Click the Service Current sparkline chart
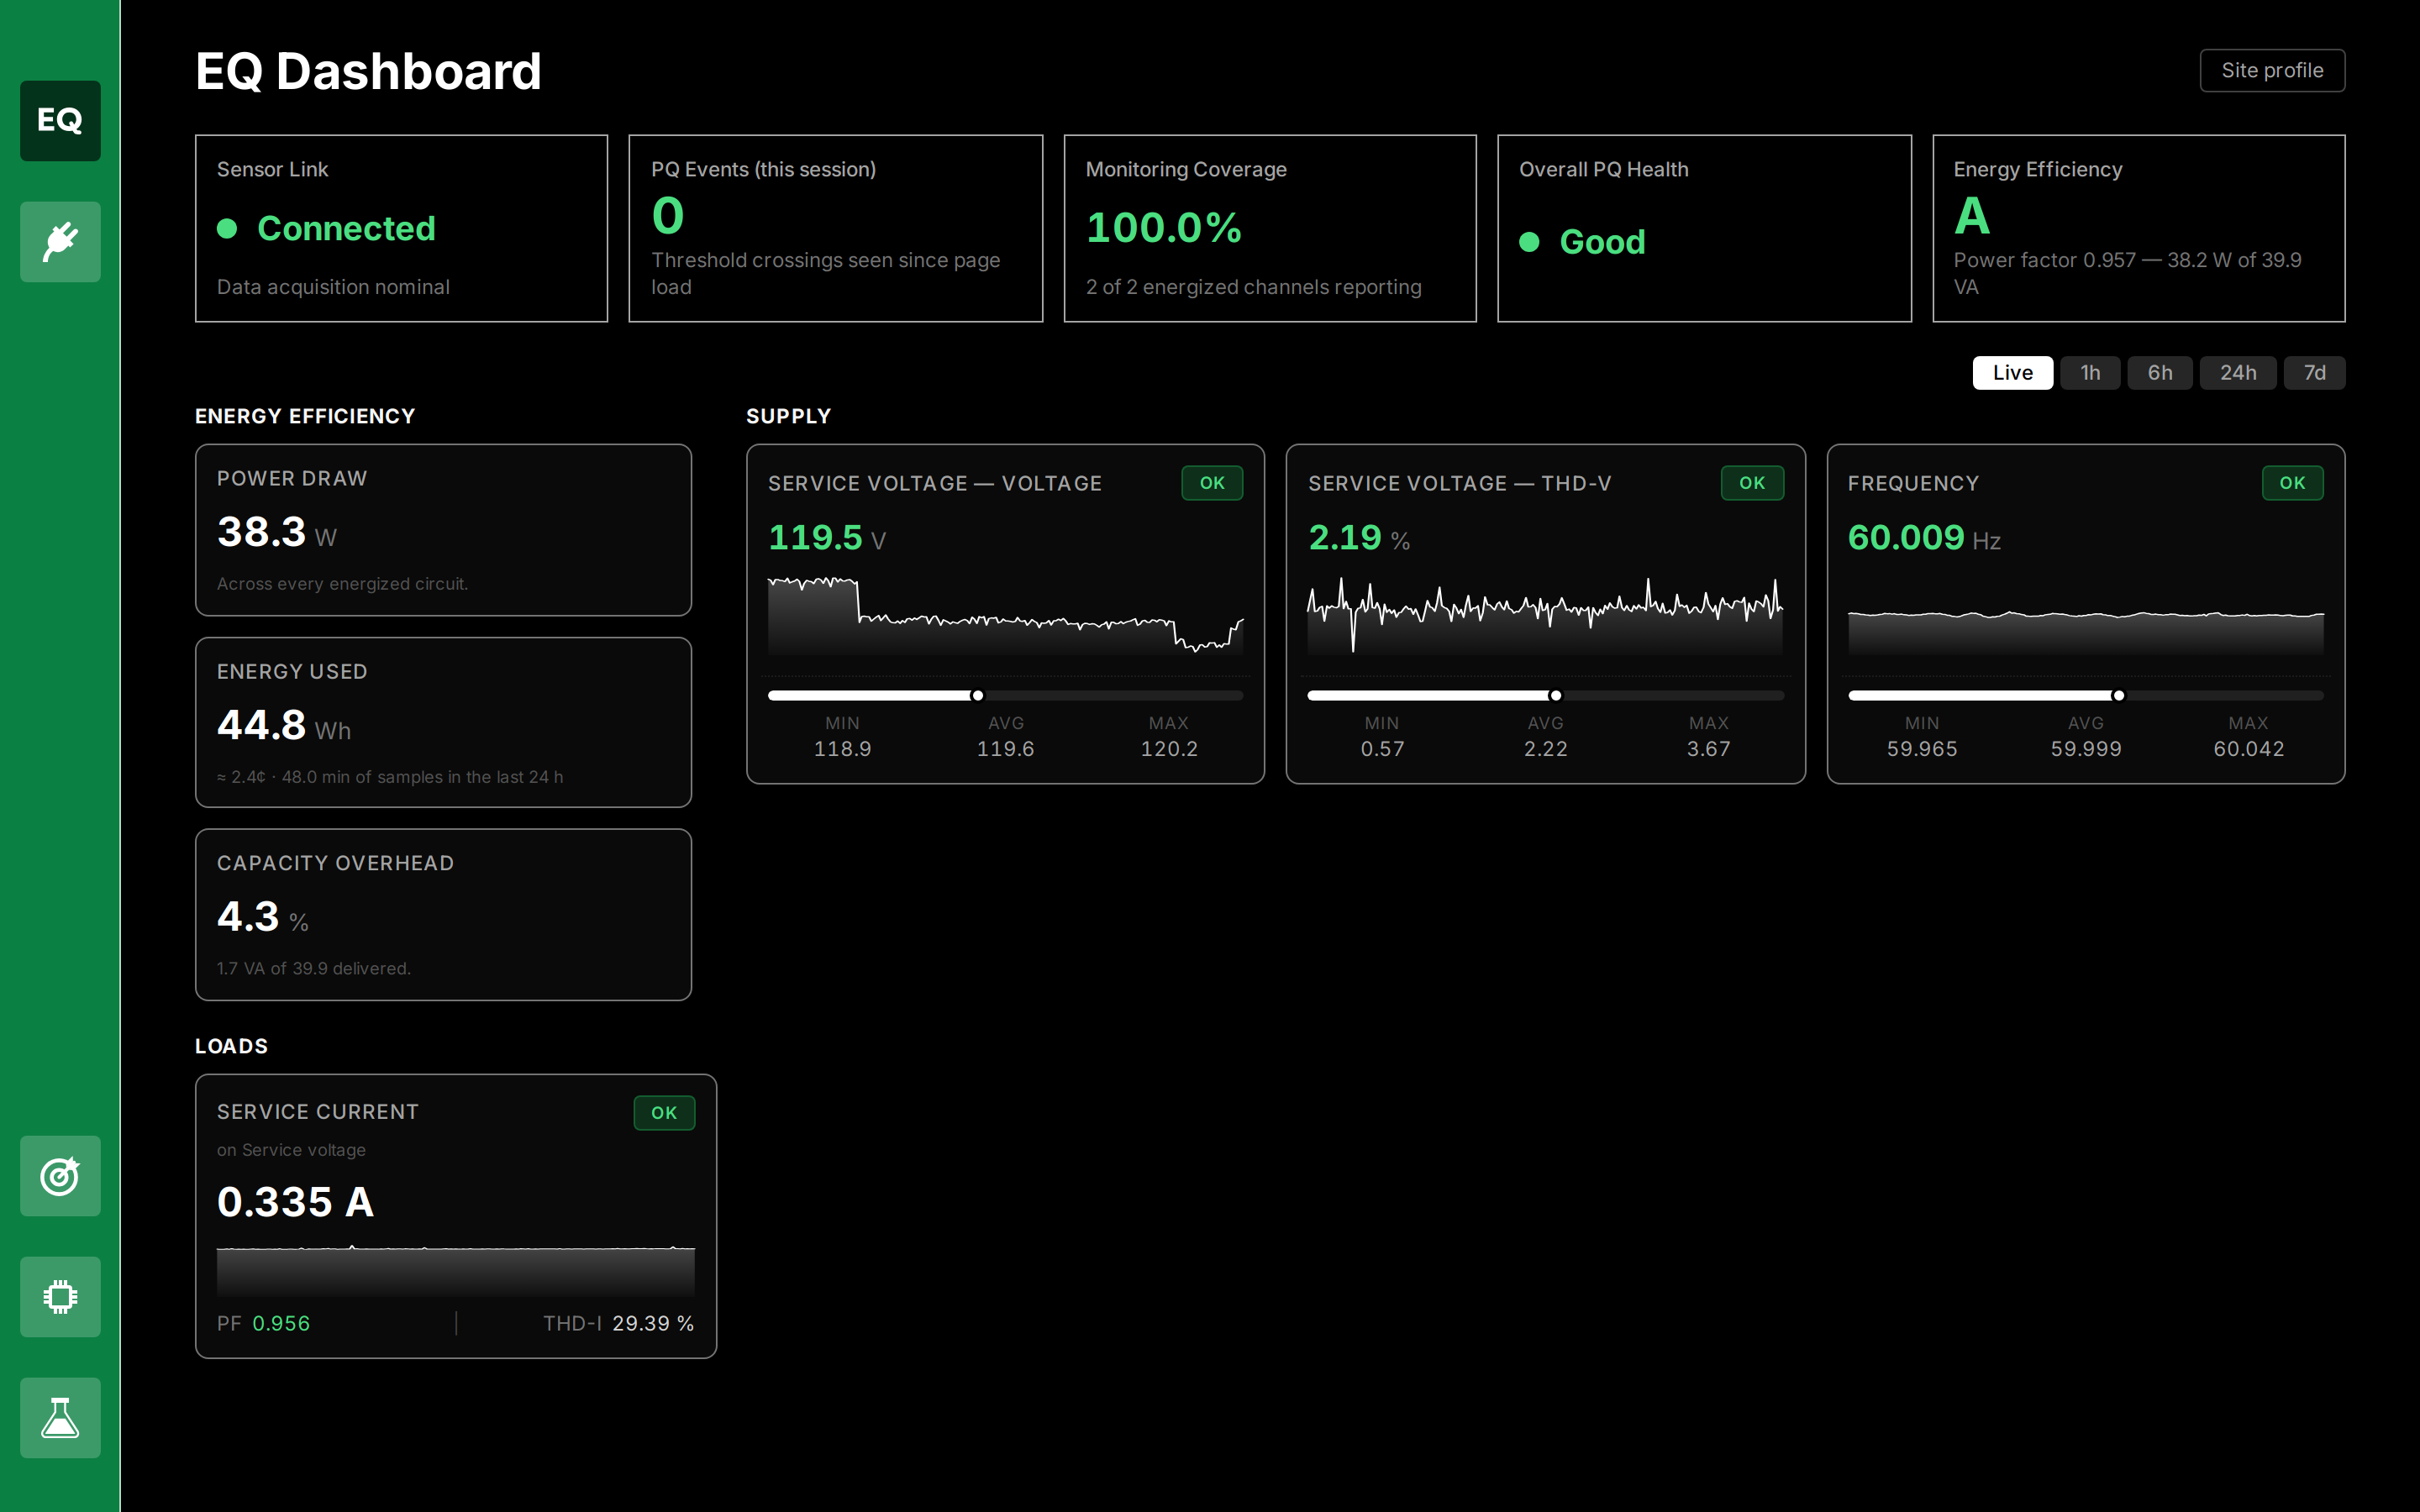Screen dimensions: 2420x1512 [455, 1270]
